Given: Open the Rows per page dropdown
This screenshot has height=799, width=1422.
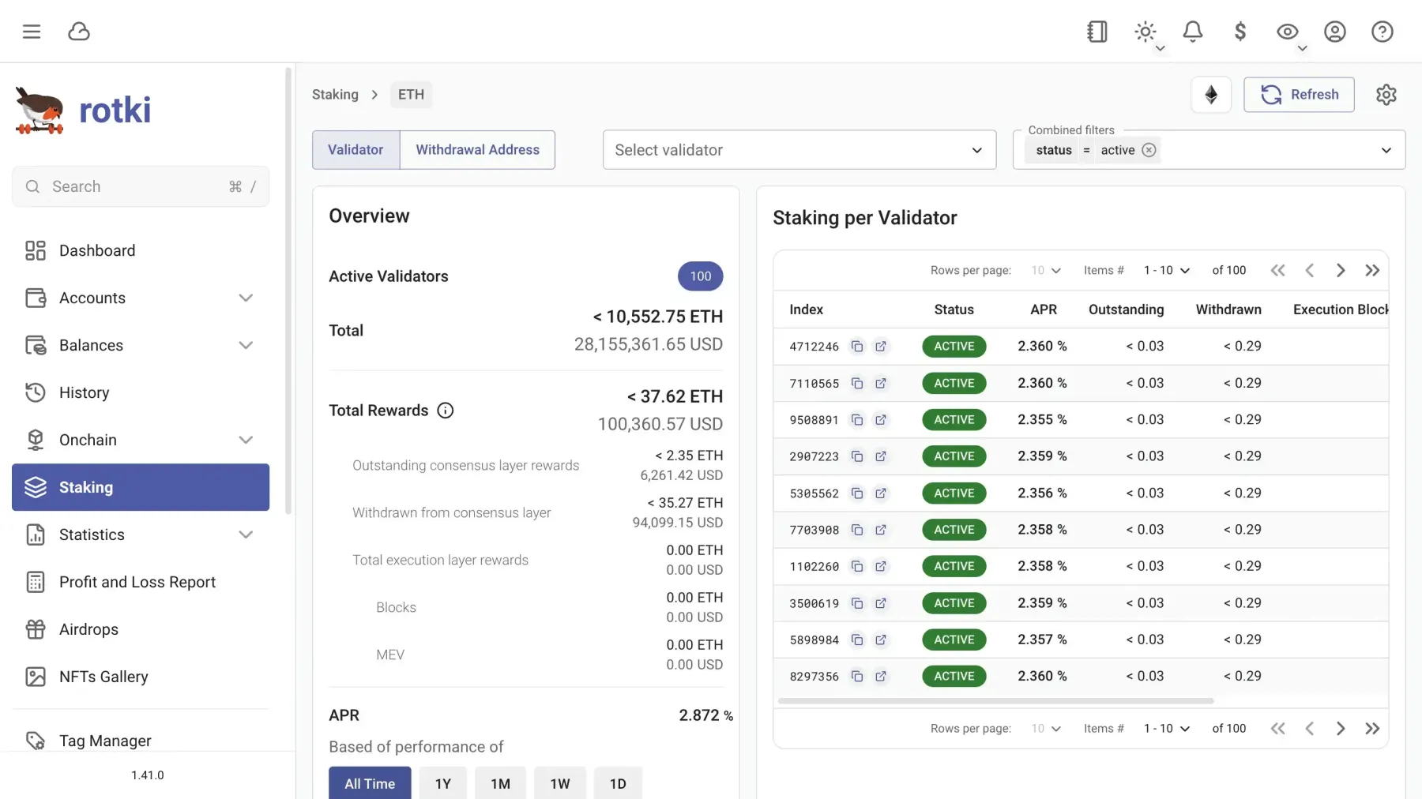Looking at the screenshot, I should pyautogui.click(x=1044, y=270).
